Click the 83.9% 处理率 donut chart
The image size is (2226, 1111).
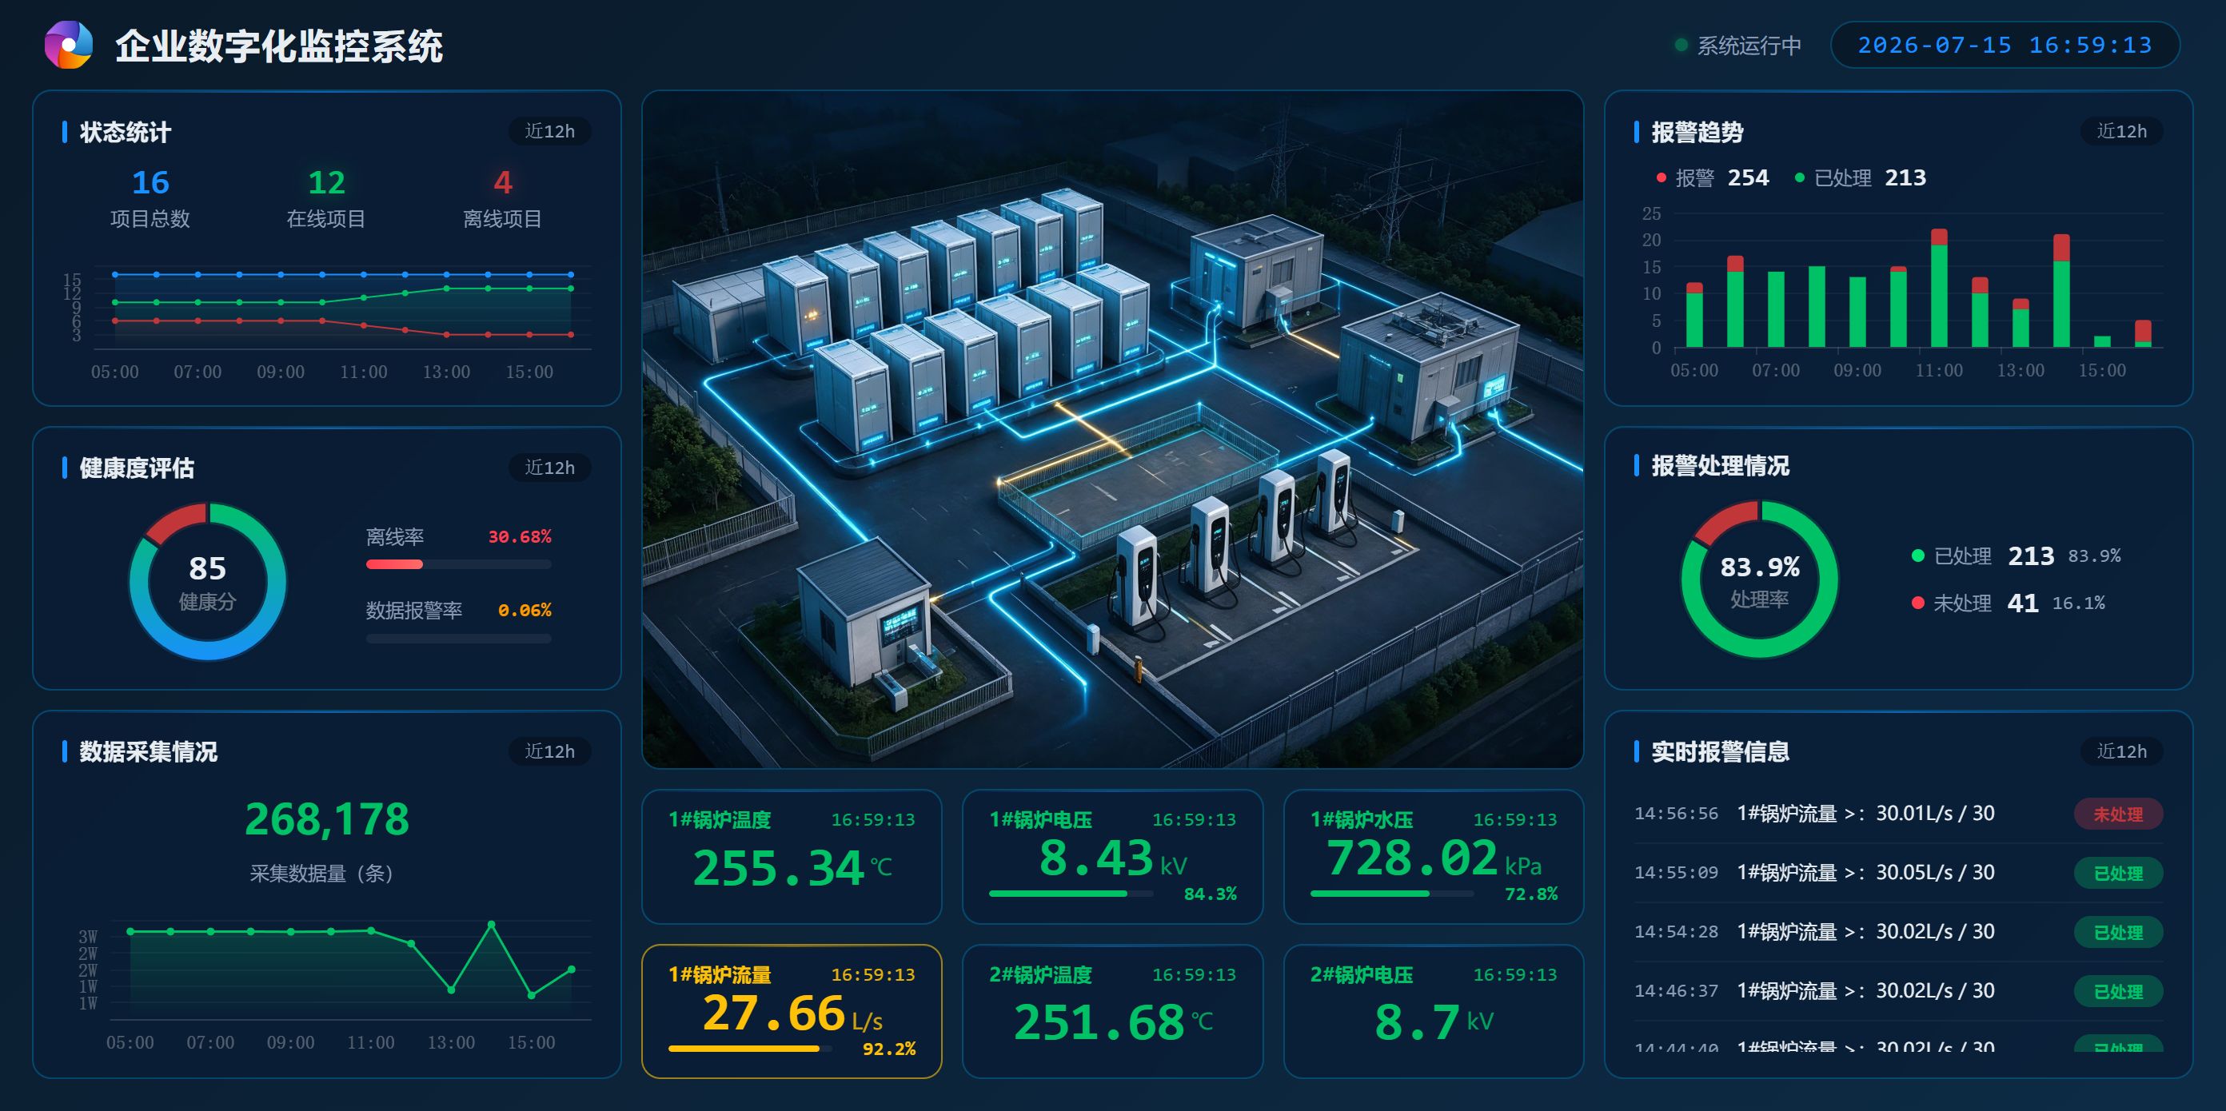pyautogui.click(x=1759, y=579)
